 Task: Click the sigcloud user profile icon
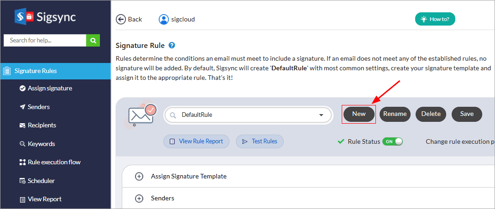(x=163, y=19)
